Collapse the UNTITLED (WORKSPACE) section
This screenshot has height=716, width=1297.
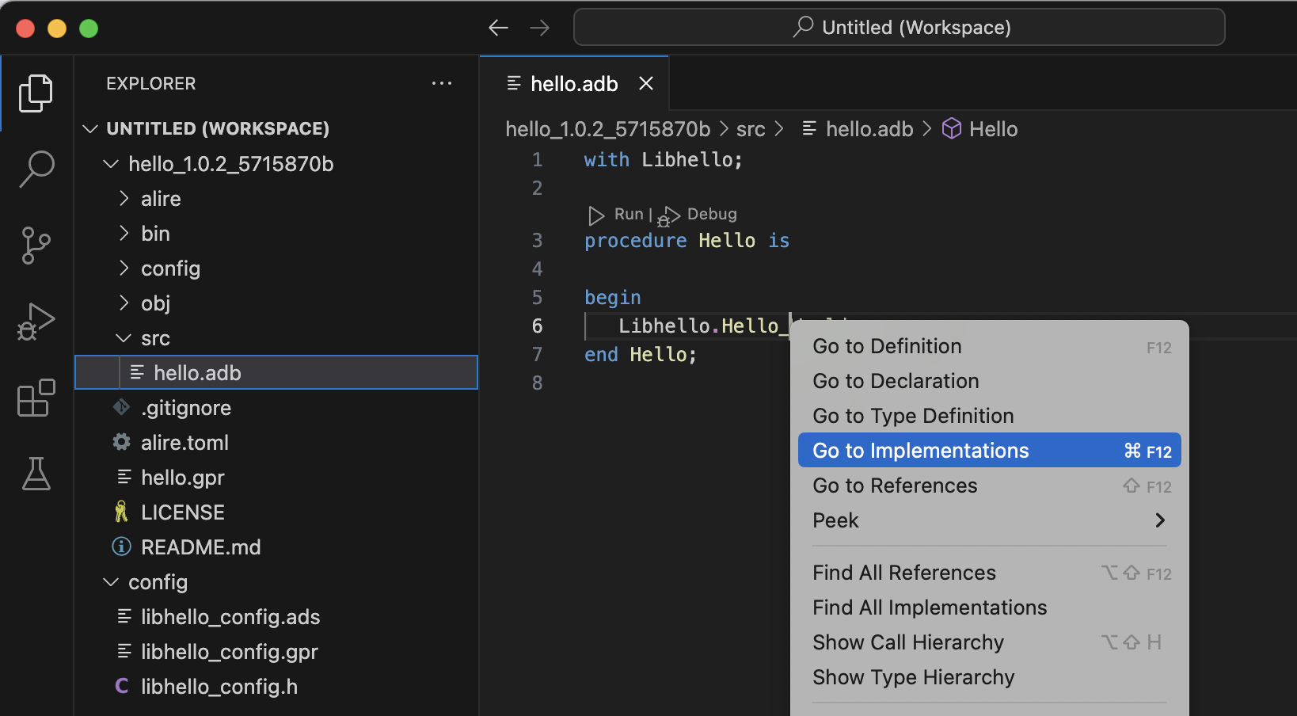217,128
